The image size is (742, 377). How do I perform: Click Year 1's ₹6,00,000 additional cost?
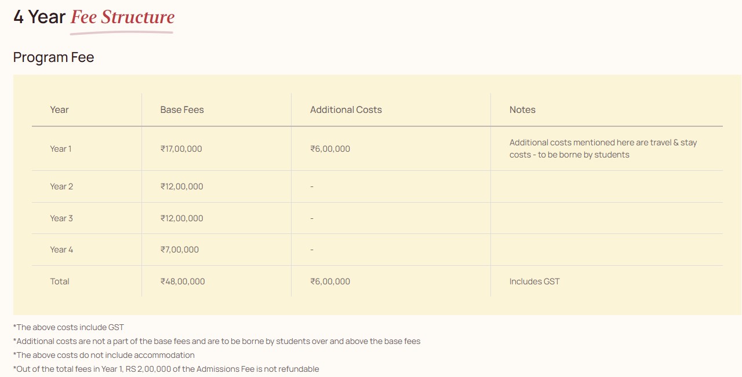coord(330,149)
